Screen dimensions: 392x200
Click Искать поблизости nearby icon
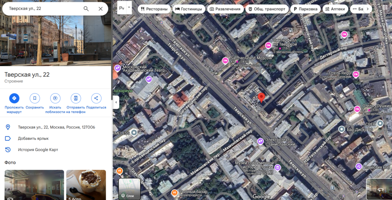(x=56, y=98)
